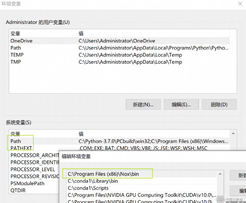Click the 变量 column header in user variables
The image size is (246, 203).
tap(15, 33)
